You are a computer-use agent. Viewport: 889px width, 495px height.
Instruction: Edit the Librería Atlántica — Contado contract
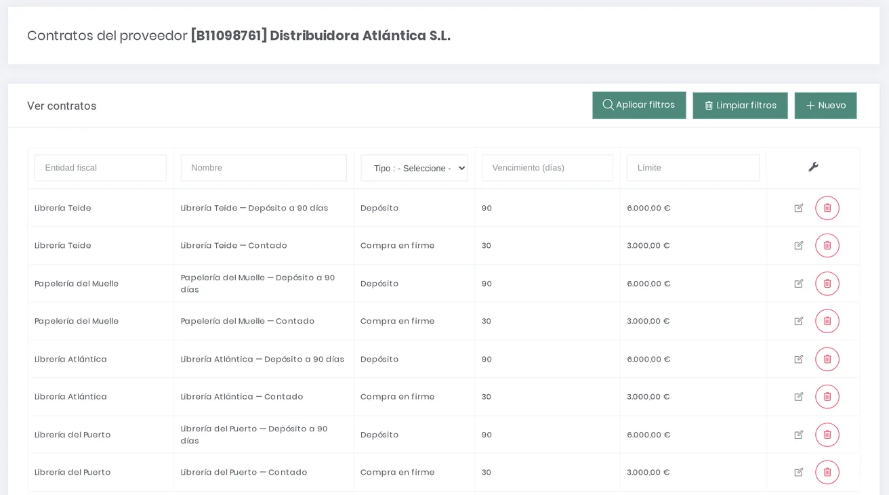coord(799,397)
